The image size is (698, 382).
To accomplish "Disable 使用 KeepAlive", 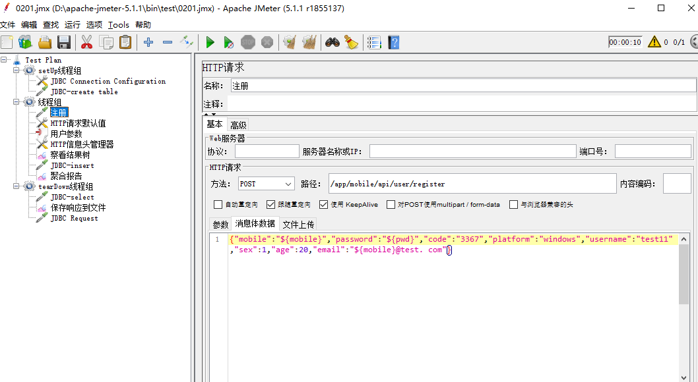I will tap(323, 204).
